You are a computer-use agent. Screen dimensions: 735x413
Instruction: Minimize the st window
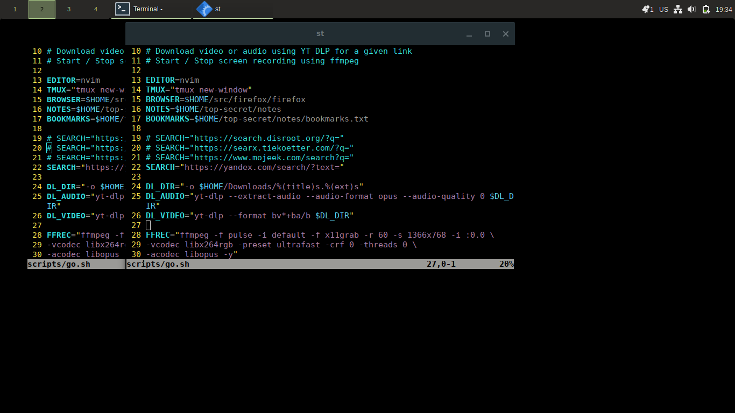click(x=469, y=34)
